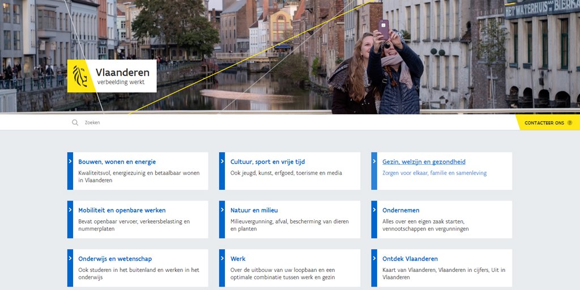
Task: Click chevron on Ondernemen card
Action: pos(374,210)
